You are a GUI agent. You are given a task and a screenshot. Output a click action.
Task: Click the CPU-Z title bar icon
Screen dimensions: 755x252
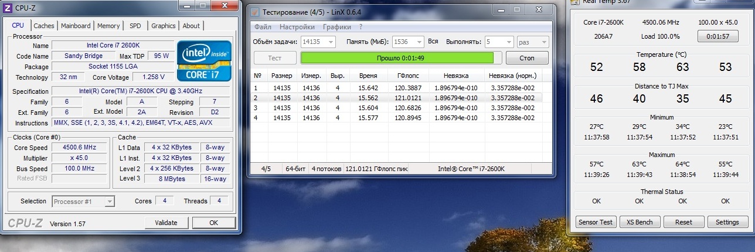coord(8,7)
